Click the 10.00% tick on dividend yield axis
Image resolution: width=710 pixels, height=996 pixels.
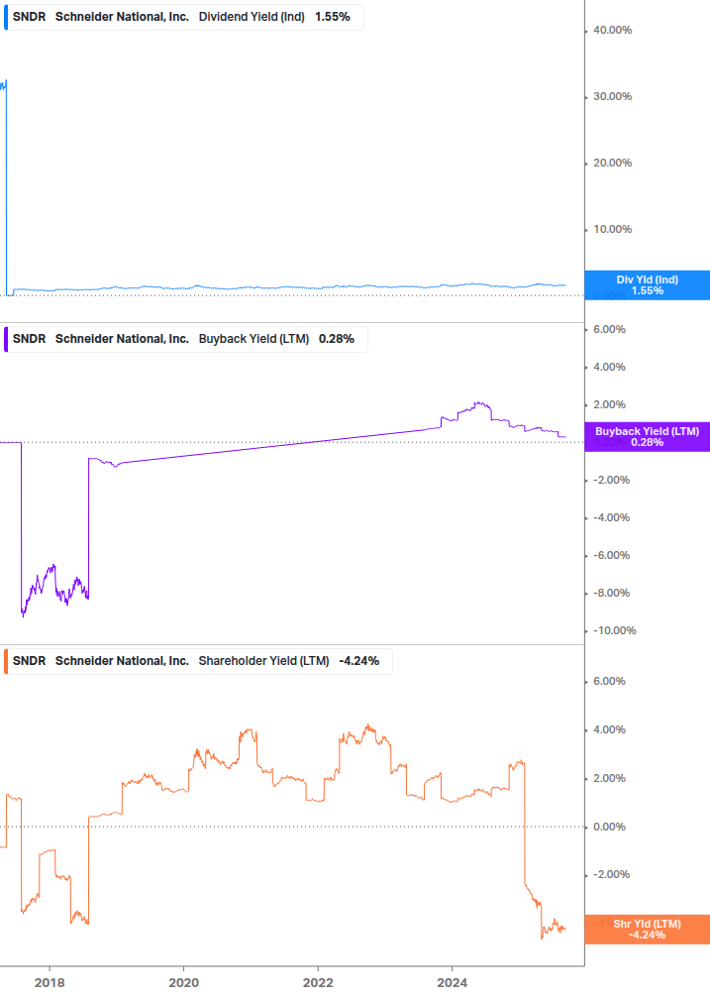[612, 229]
